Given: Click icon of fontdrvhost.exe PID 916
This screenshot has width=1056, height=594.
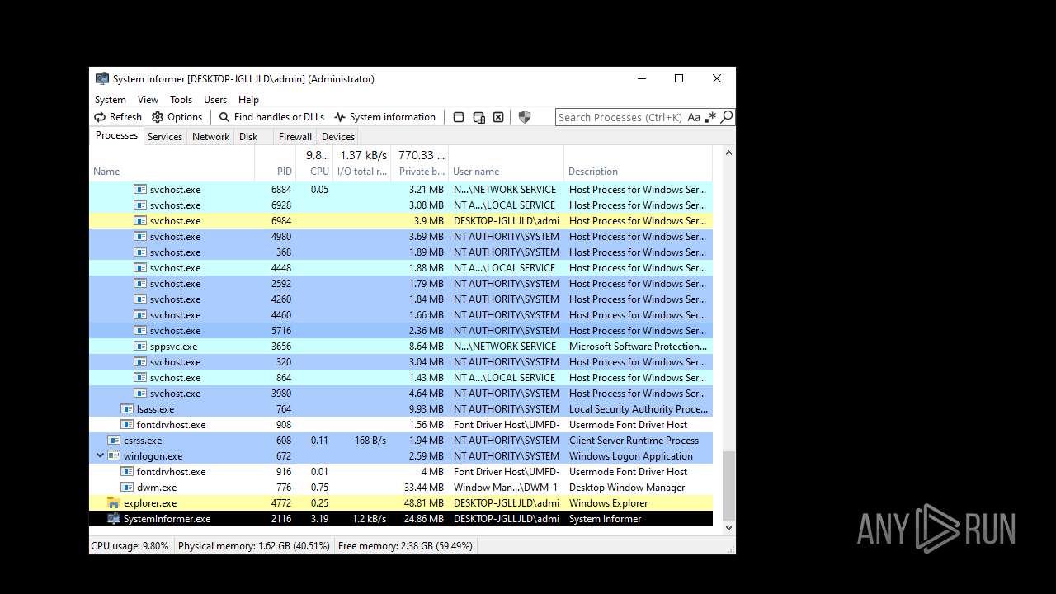Looking at the screenshot, I should [127, 472].
